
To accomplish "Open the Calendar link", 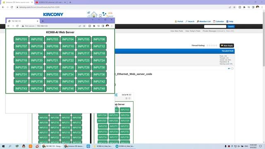I will point(218,22).
